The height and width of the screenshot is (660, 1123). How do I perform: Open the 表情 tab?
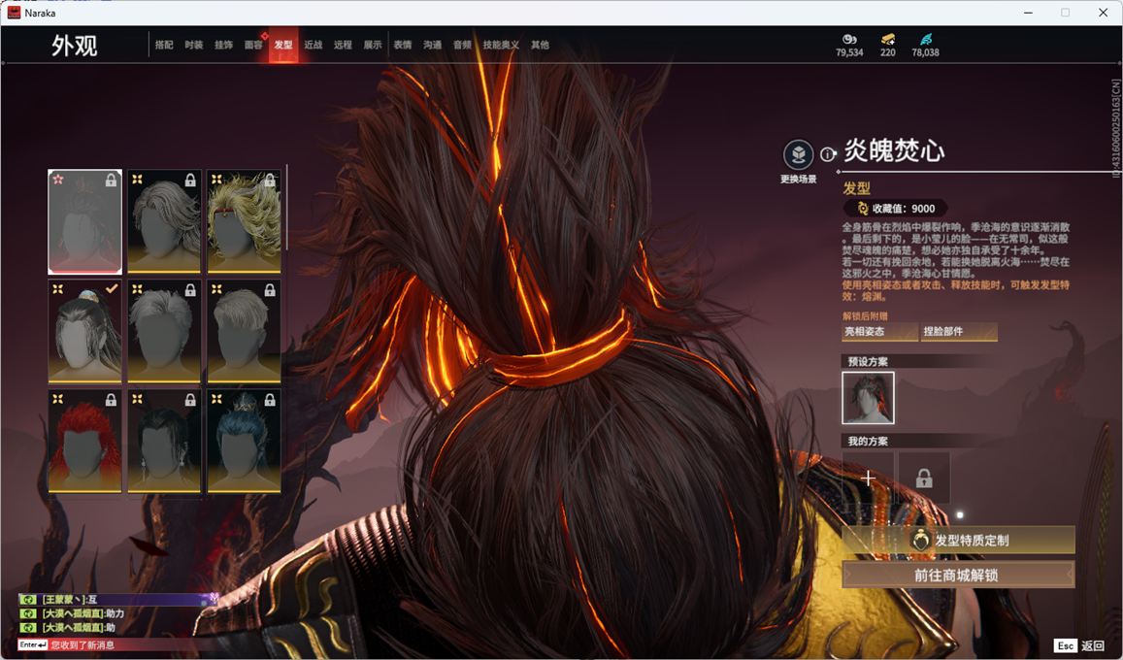click(403, 45)
